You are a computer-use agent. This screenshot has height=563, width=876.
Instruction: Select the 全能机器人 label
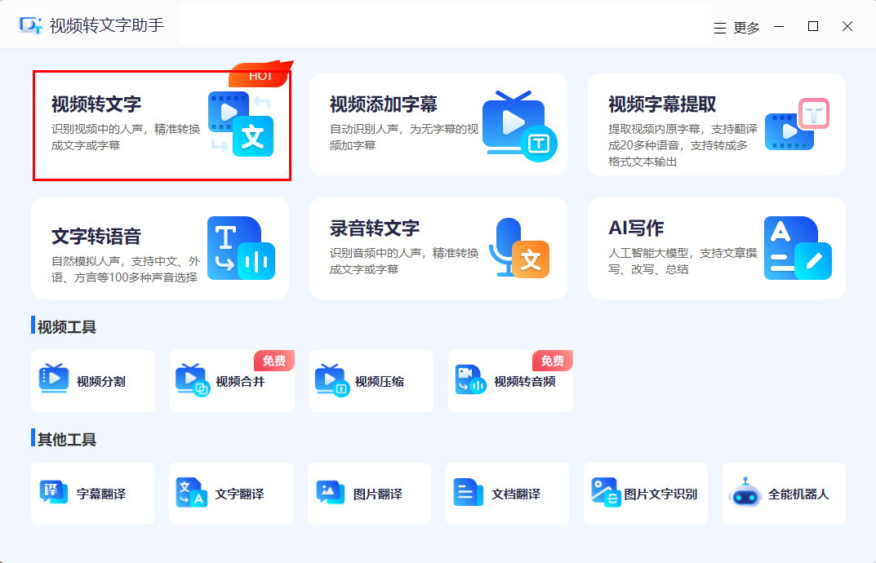point(798,494)
